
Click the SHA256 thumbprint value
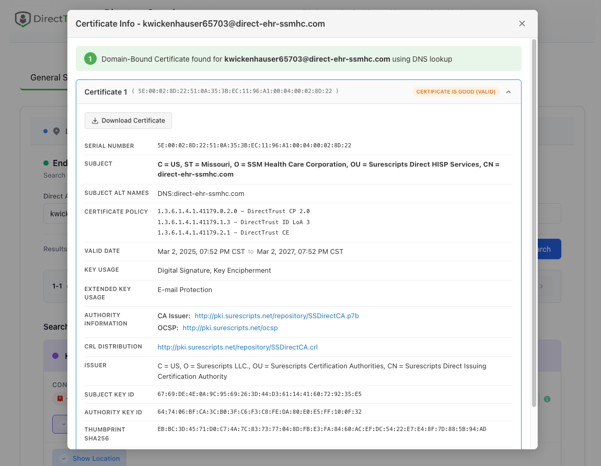[x=322, y=429]
